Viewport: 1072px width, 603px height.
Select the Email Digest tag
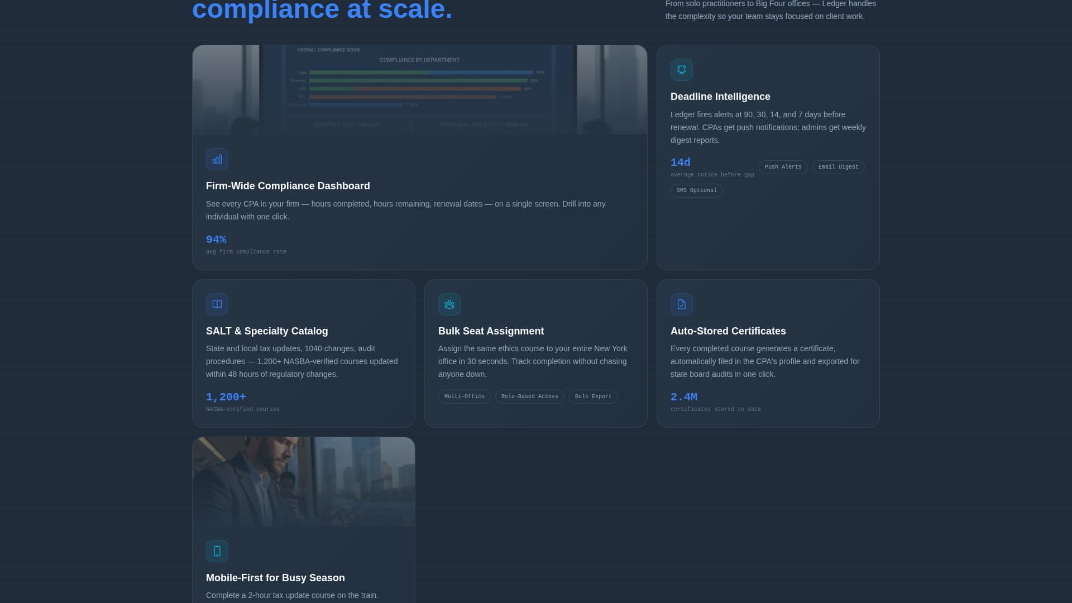pyautogui.click(x=838, y=167)
